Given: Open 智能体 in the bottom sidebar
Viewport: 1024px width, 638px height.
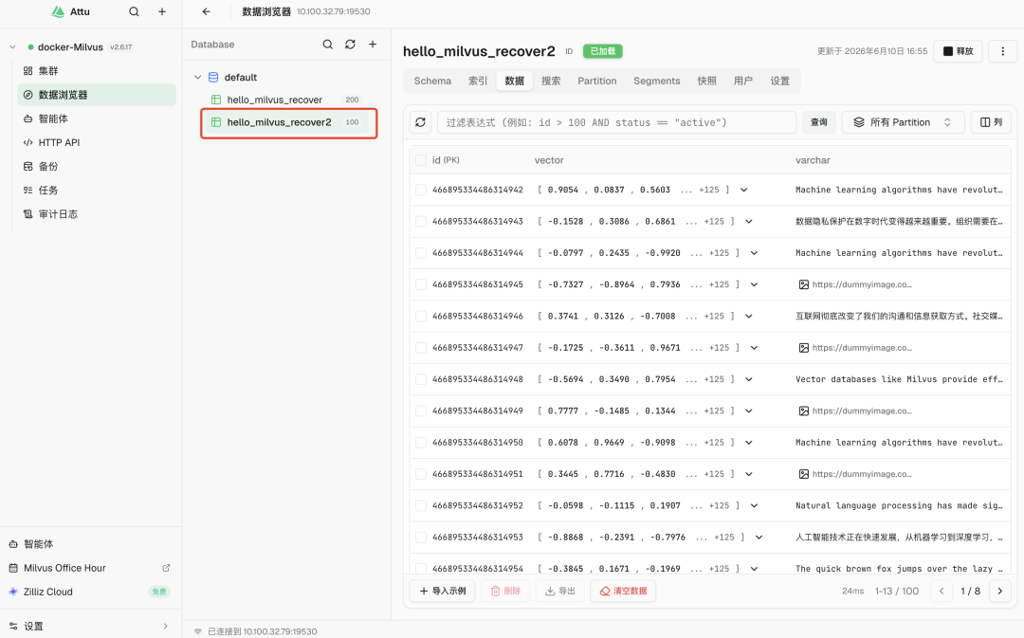Looking at the screenshot, I should 90,544.
